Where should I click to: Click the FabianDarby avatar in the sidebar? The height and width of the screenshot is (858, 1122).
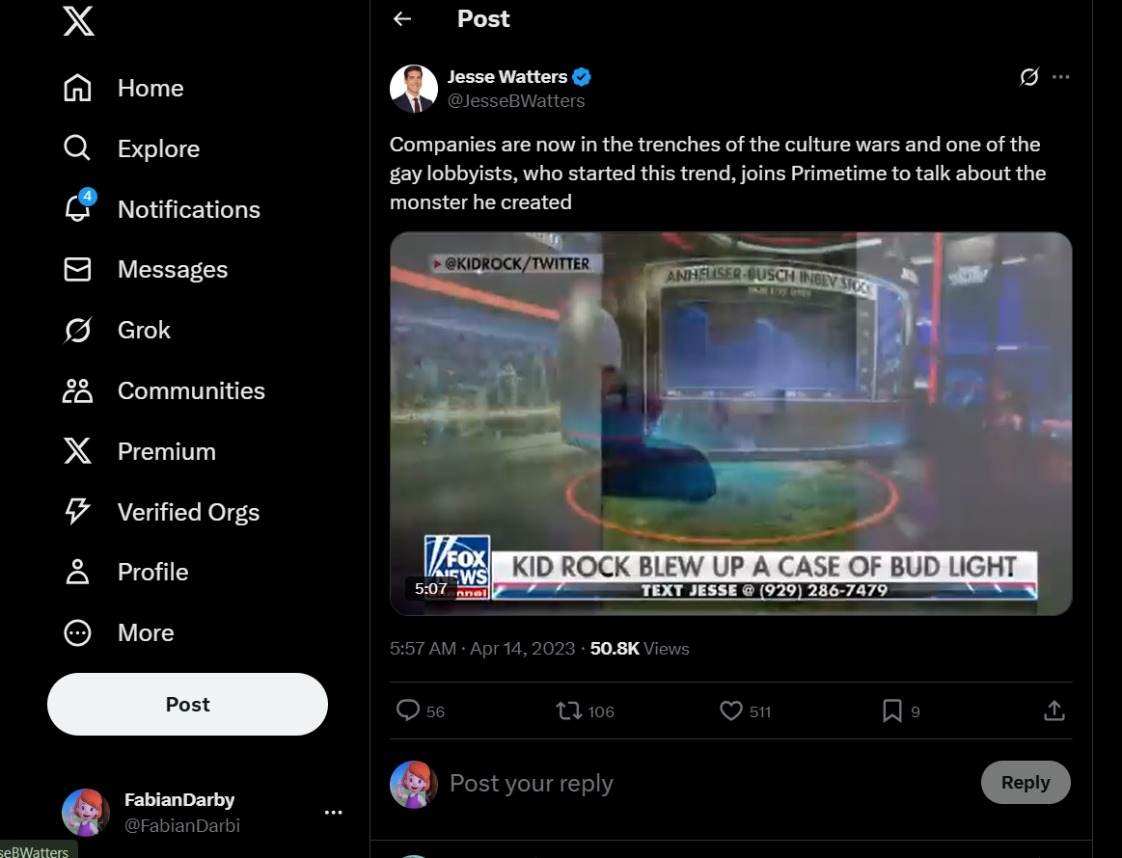[86, 813]
